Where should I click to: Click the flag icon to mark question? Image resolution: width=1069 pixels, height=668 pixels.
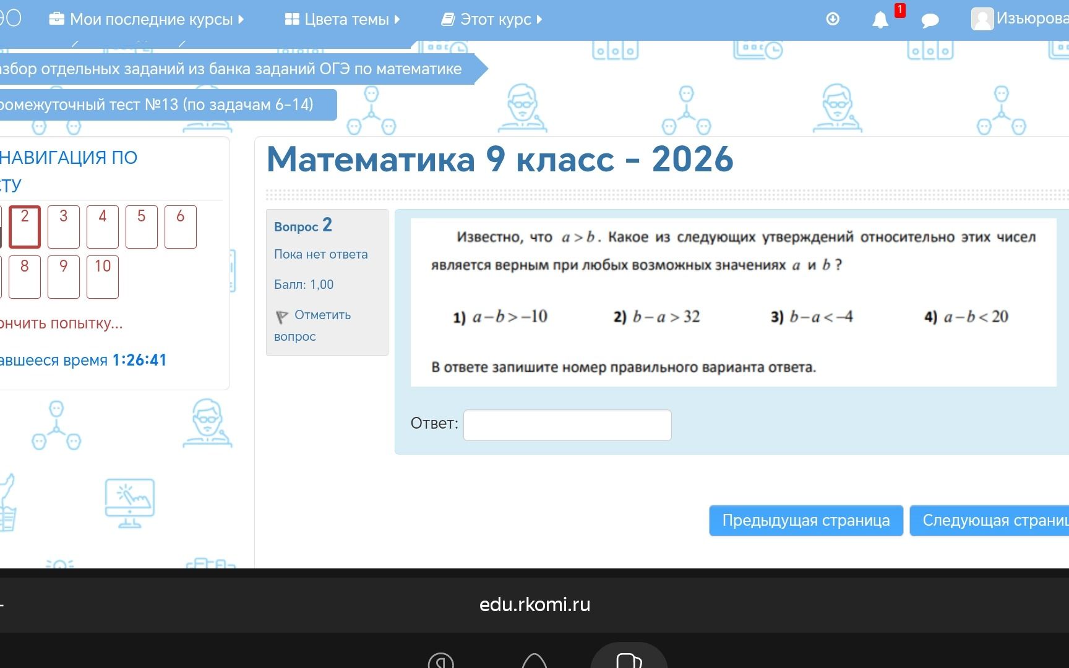coord(281,317)
